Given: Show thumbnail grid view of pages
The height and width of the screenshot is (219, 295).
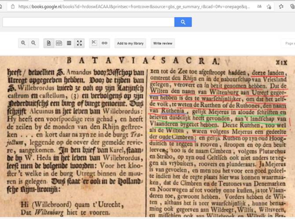Looking at the screenshot, I should 69,43.
